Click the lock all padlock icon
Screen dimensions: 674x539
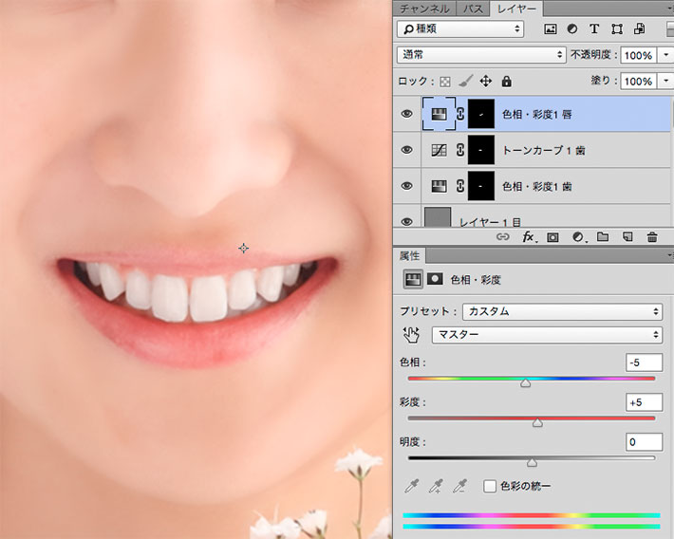coord(506,82)
